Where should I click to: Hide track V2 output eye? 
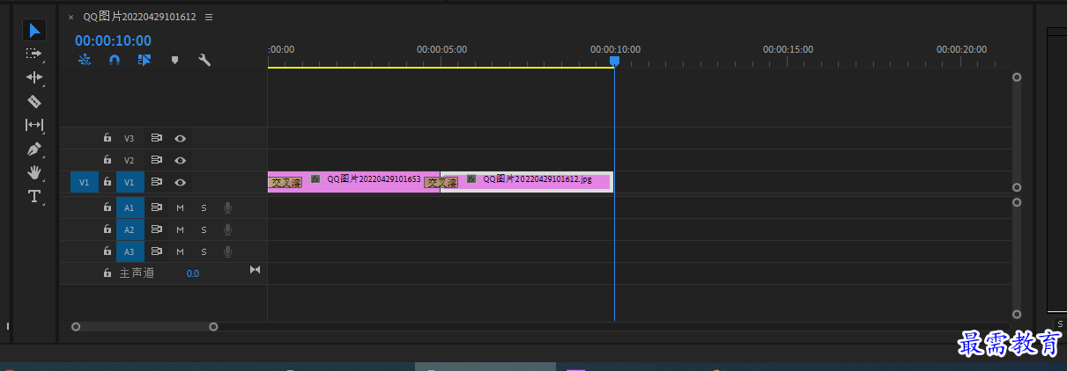click(x=180, y=160)
